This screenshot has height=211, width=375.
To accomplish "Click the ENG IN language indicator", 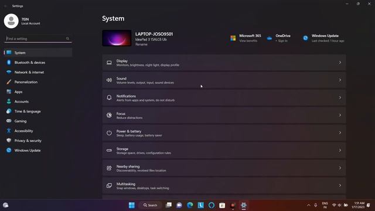I will 325,205.
